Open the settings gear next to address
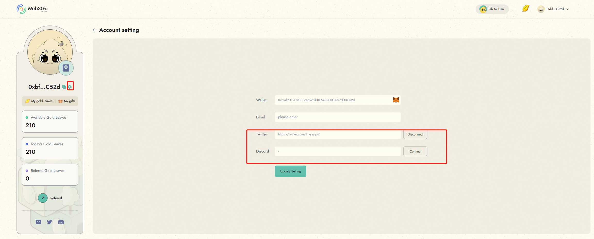 point(70,87)
